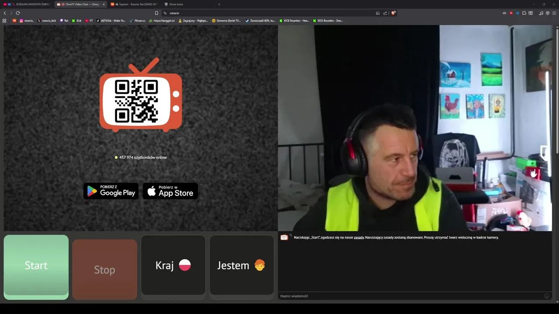
Task: Click the local webcam video preview
Action: click(415, 128)
